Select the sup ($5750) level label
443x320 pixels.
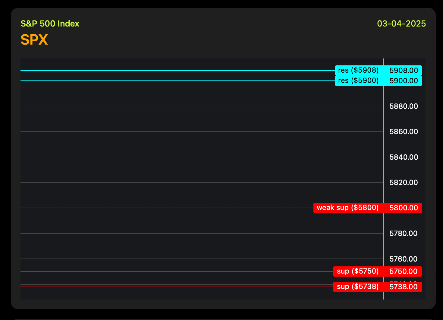[x=358, y=271]
